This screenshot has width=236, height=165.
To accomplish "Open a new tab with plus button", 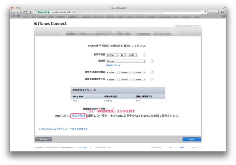I will [224, 16].
